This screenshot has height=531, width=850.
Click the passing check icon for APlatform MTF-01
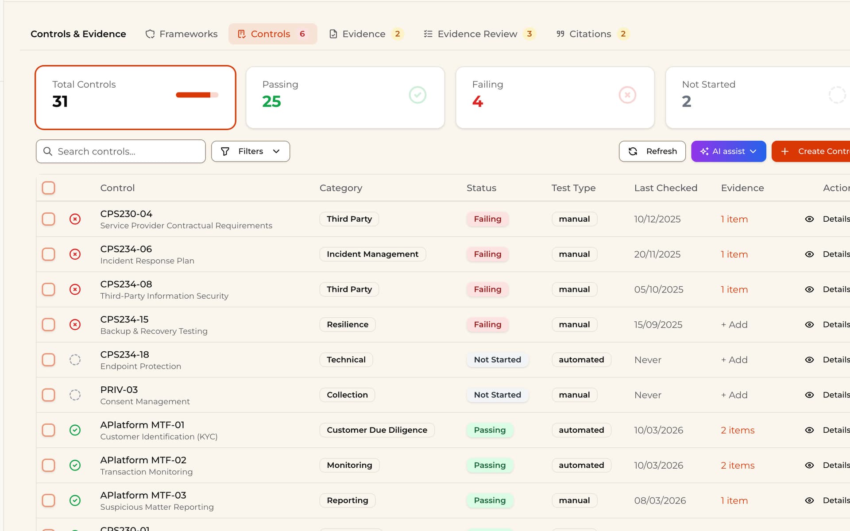[75, 430]
